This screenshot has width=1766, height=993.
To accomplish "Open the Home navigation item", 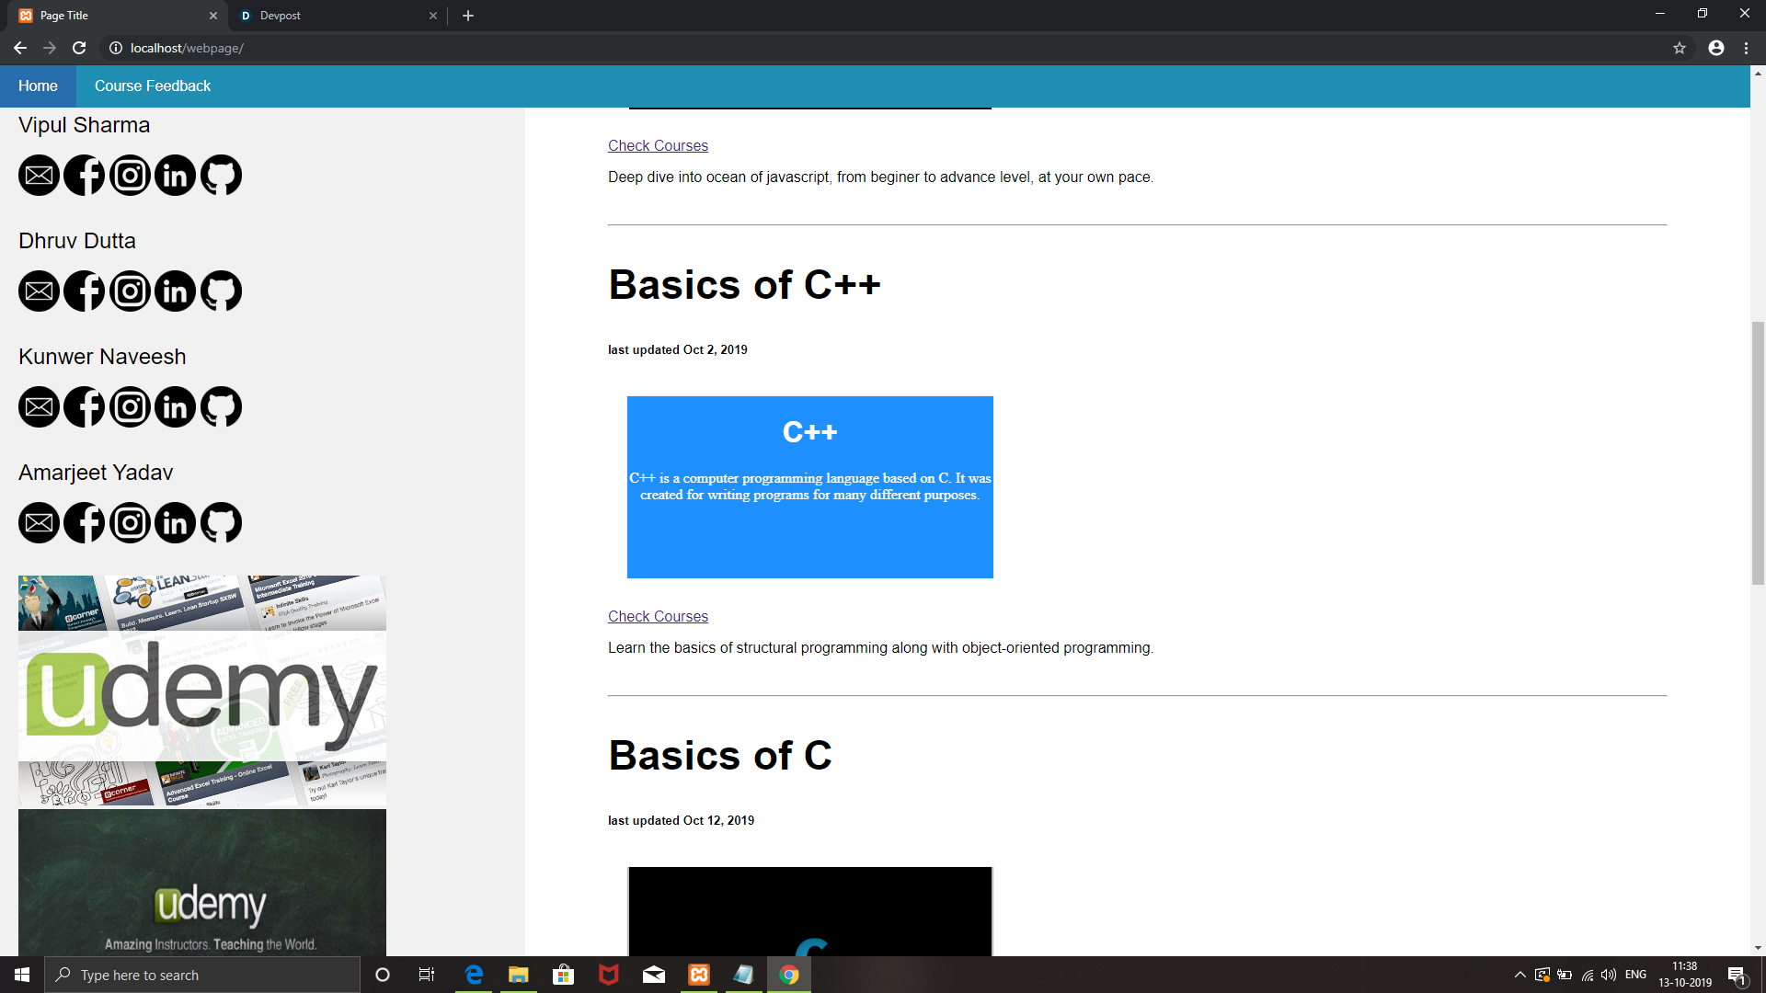I will tap(38, 86).
